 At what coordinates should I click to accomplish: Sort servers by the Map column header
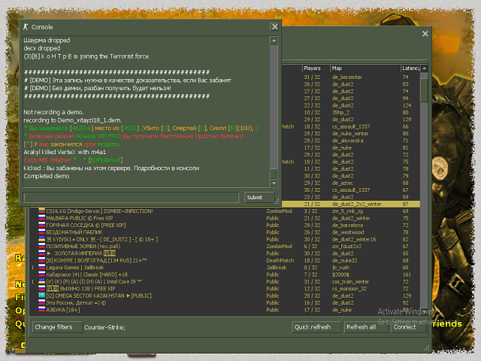(365, 68)
